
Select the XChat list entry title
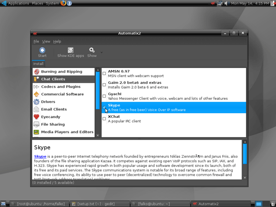tap(114, 116)
